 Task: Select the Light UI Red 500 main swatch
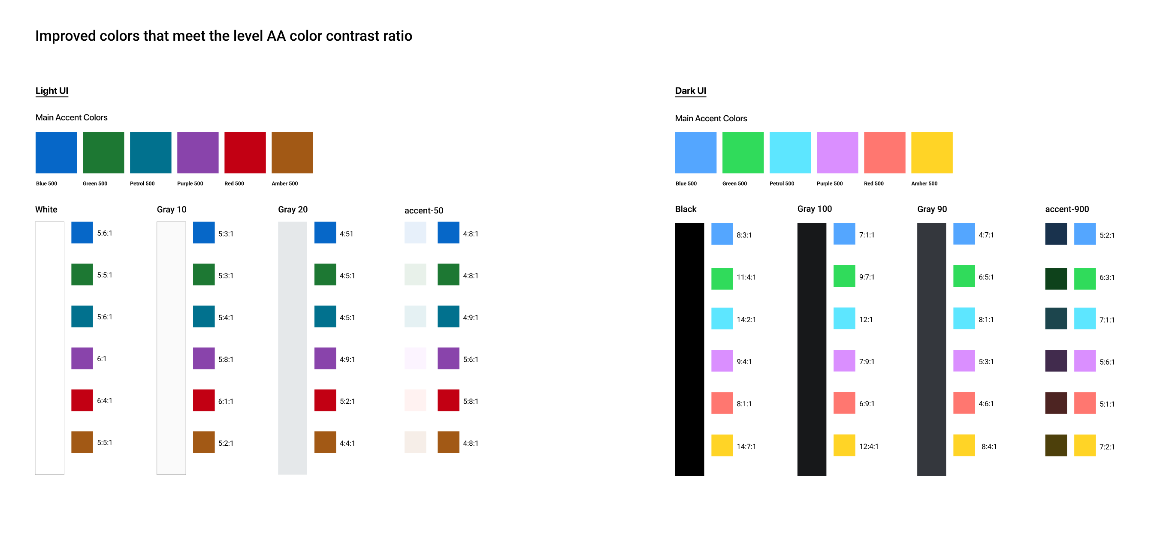(245, 152)
